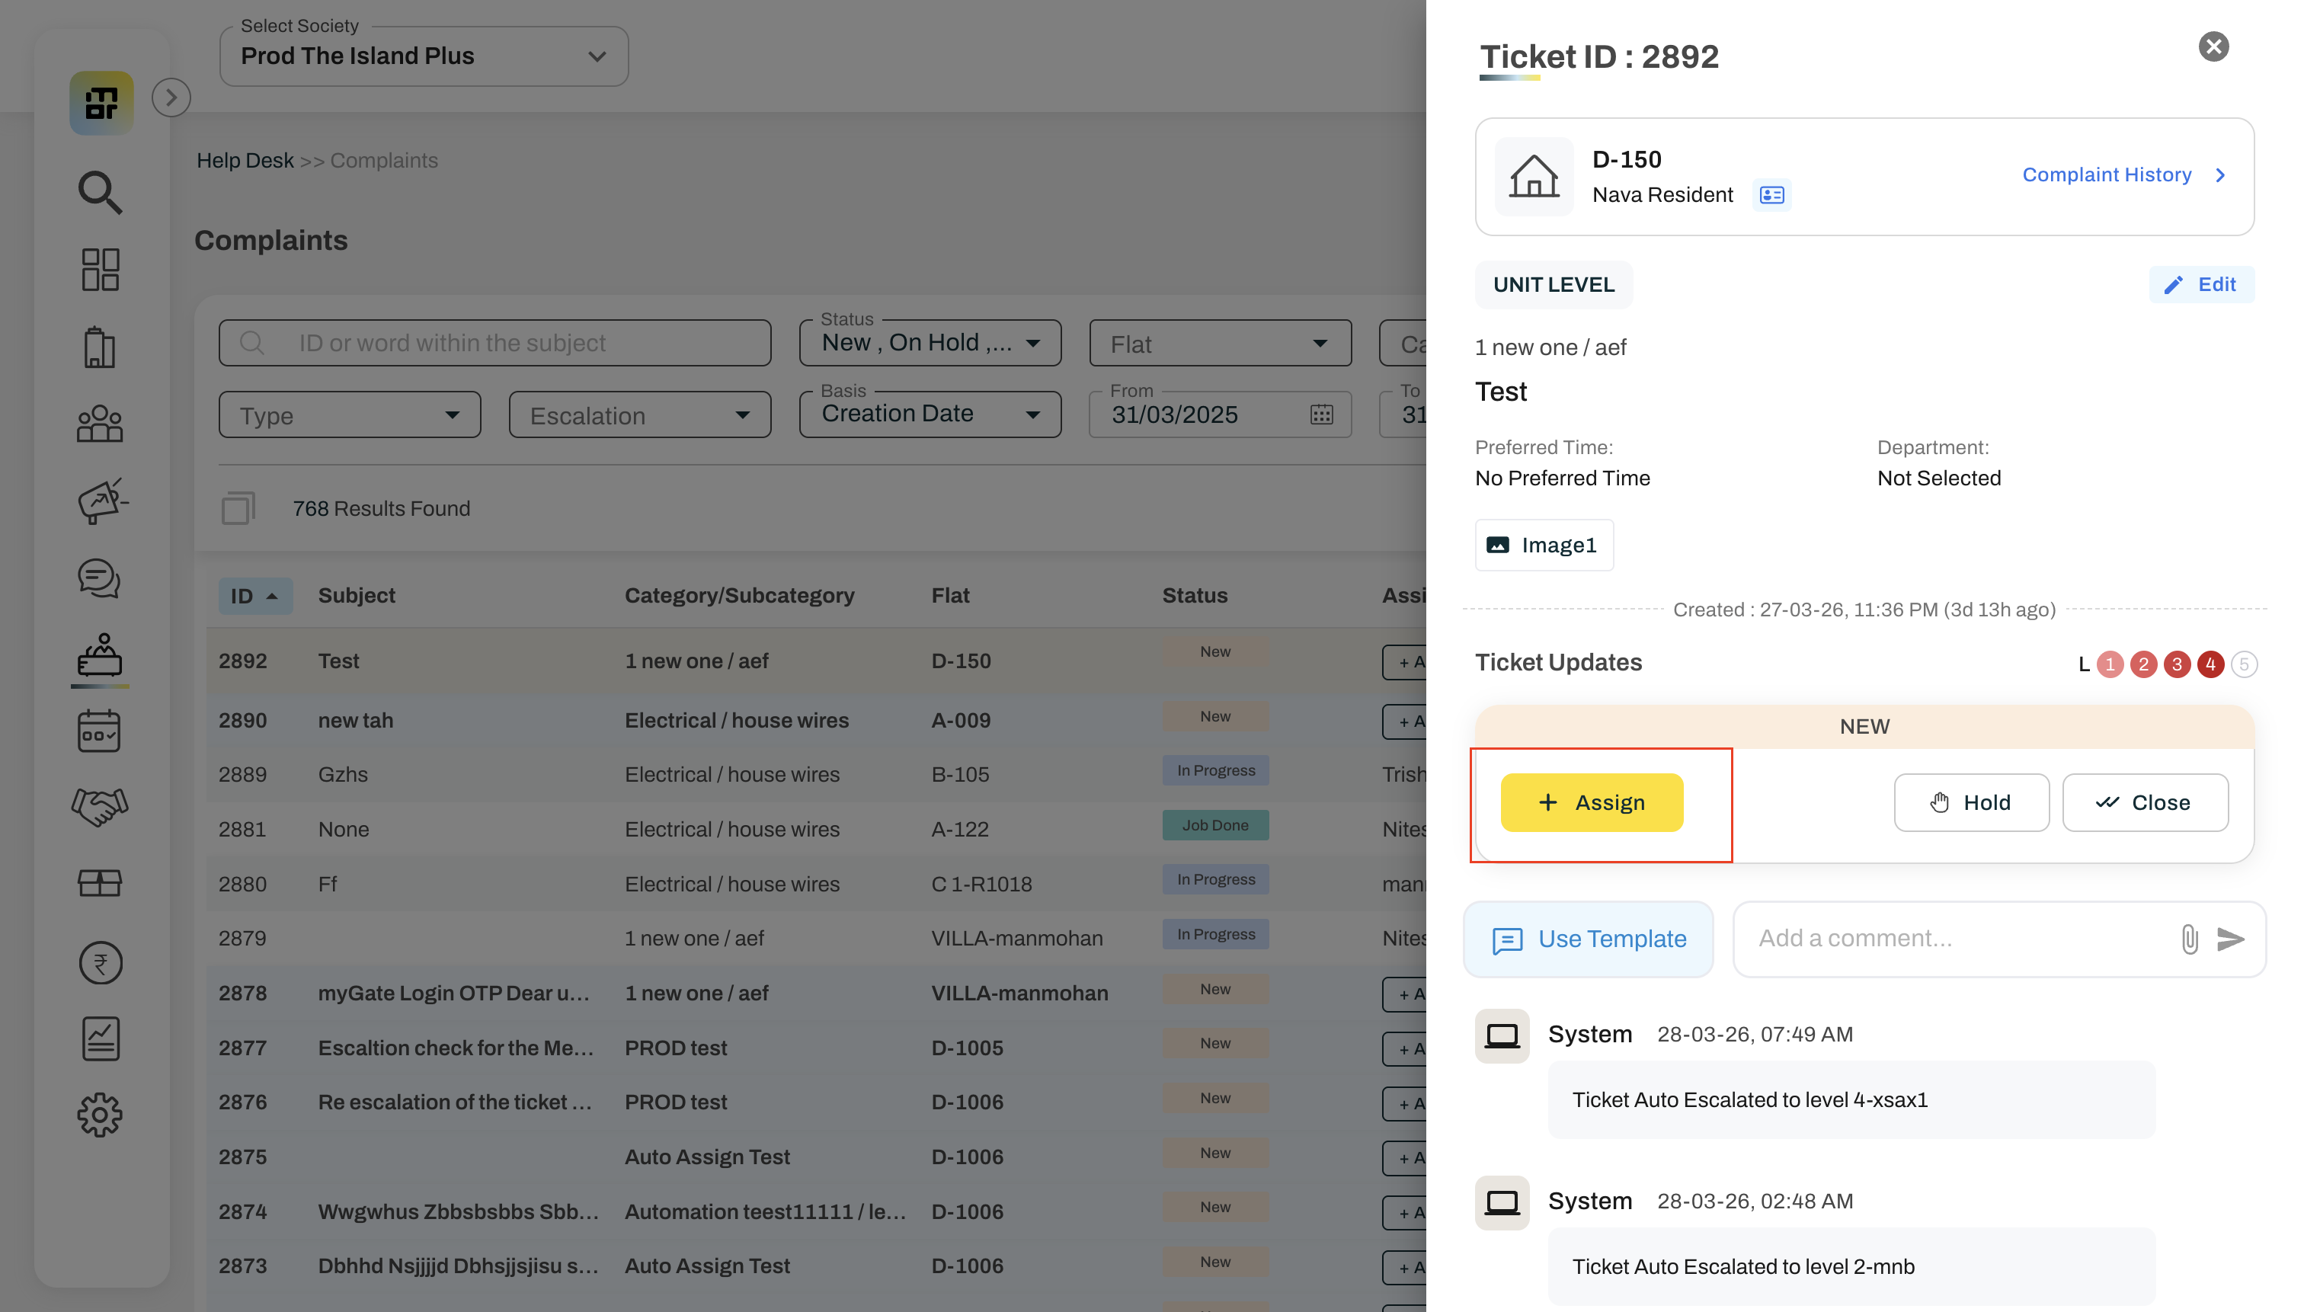The width and height of the screenshot is (2304, 1312).
Task: Open the chat bubbles icon in sidebar
Action: tap(100, 578)
